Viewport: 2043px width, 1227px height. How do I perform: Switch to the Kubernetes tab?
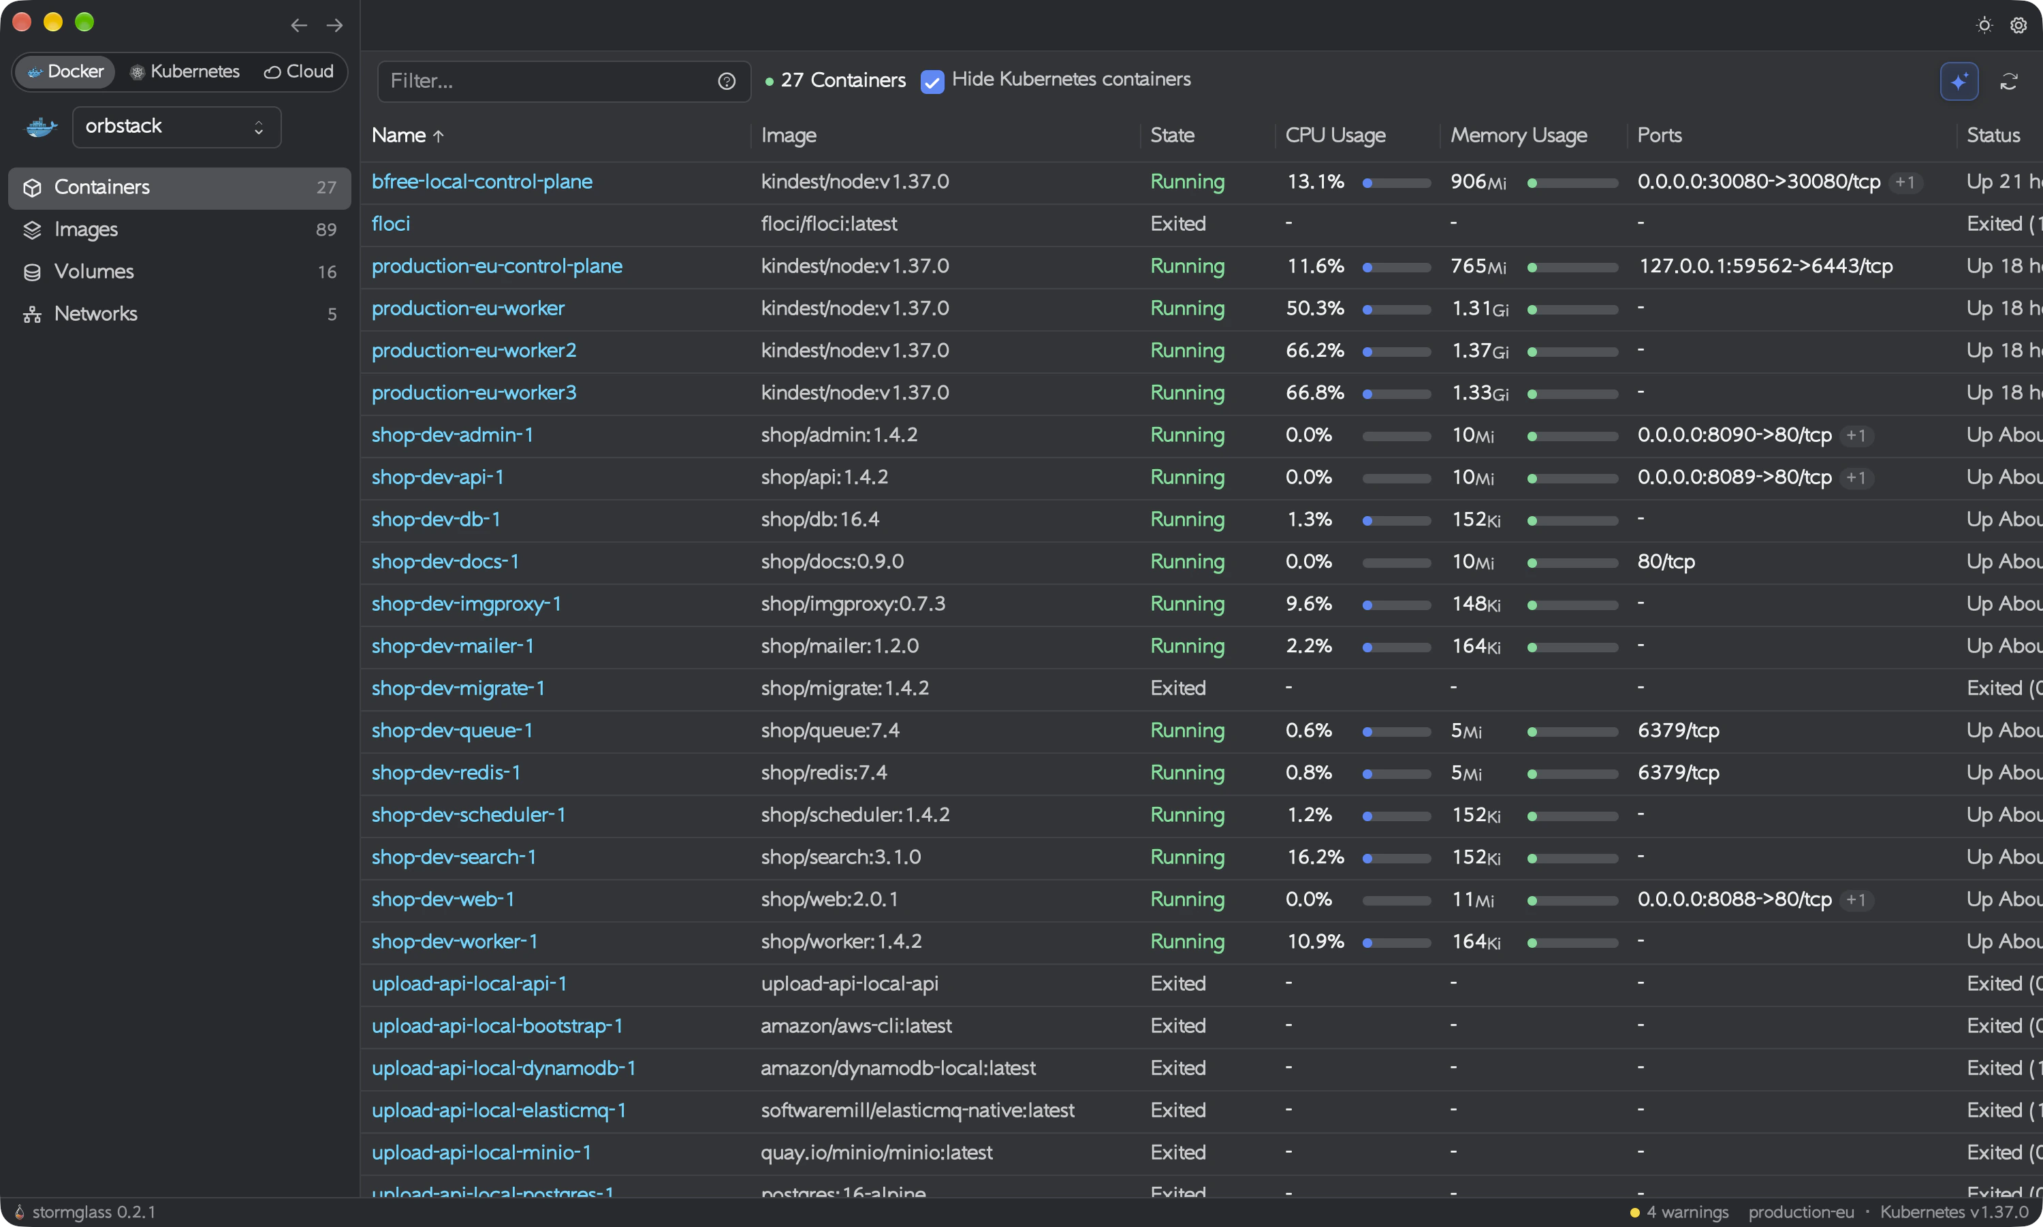185,71
